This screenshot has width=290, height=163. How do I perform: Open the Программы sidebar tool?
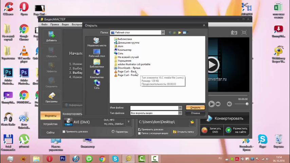(51, 97)
